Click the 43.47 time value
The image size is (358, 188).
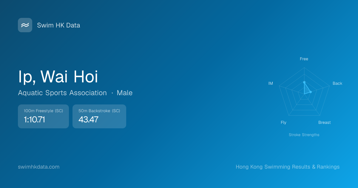(88, 120)
